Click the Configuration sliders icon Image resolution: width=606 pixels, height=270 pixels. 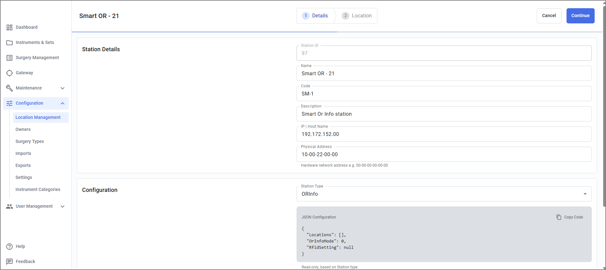pyautogui.click(x=9, y=103)
